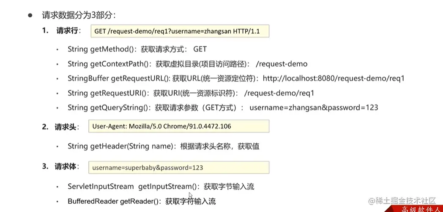The image size is (443, 212).
Task: Click the 稀土掘金技术社区 watermark
Action: (x=402, y=201)
